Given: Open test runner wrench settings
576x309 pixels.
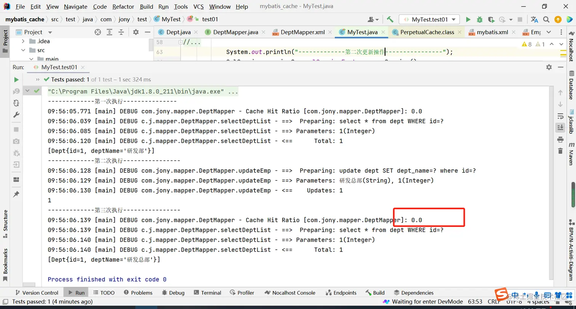Looking at the screenshot, I should coord(16,115).
